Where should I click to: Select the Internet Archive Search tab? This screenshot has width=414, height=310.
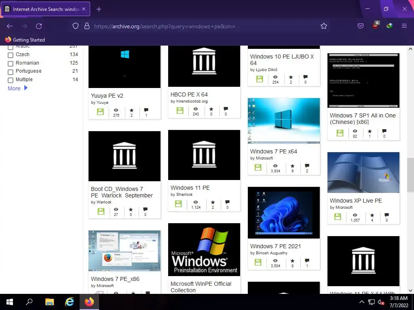pos(46,9)
